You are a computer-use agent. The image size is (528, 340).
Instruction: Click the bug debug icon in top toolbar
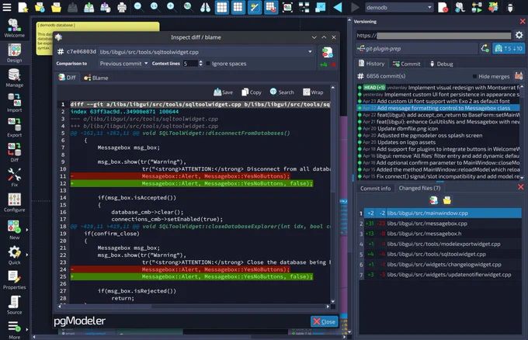tap(510, 8)
